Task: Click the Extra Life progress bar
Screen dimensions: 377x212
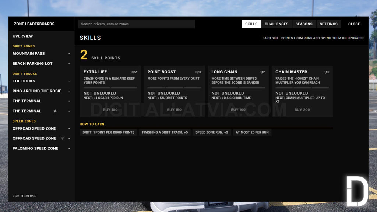Action: point(110,88)
